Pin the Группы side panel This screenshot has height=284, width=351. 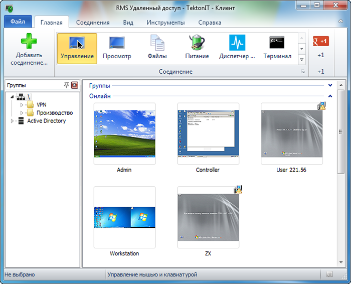(x=67, y=85)
